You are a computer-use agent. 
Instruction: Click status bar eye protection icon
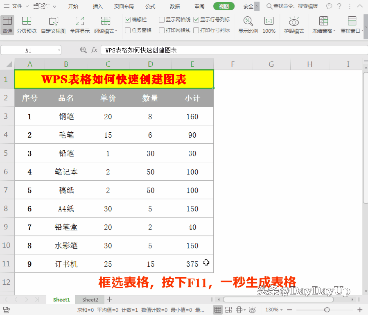252,310
